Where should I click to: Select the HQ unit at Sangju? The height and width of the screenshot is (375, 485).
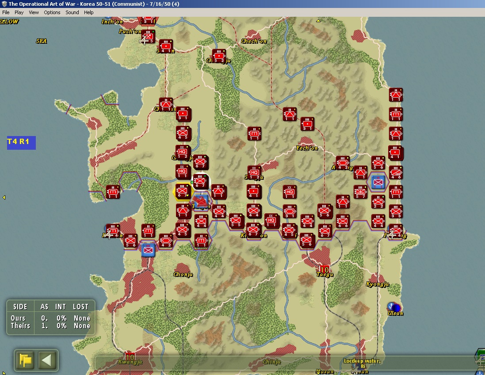[x=254, y=173]
